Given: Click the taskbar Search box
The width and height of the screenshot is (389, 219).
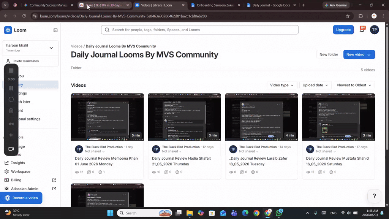Looking at the screenshot, I should click(144, 213).
